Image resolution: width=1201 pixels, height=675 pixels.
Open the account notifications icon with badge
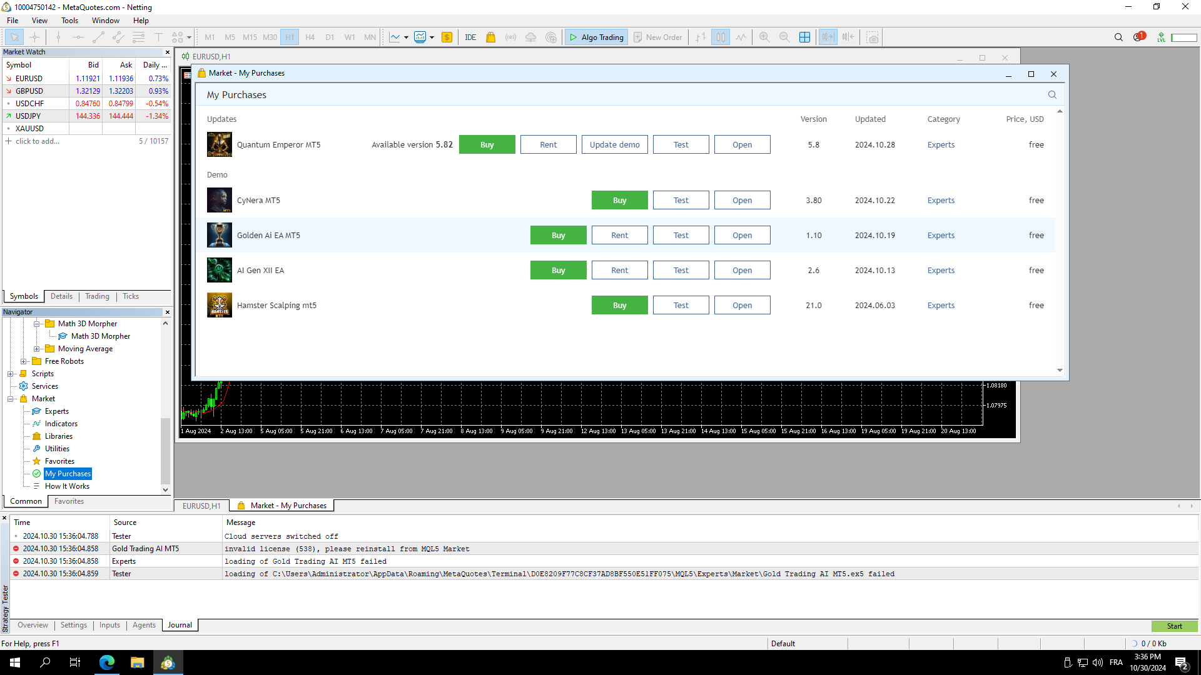coord(1139,37)
